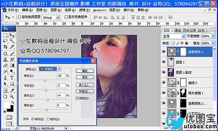Viewport: 218px width, 131px height.
Task: Open the 颜色 中性色 dropdown
Action: [x=50, y=69]
